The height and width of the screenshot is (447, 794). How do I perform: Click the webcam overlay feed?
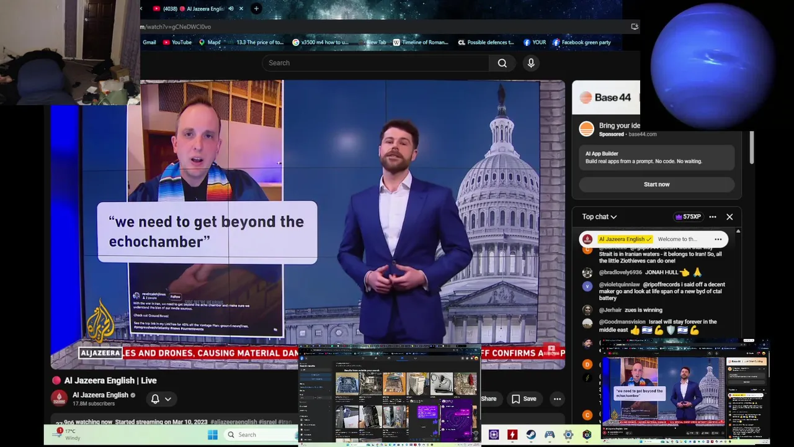(x=70, y=53)
